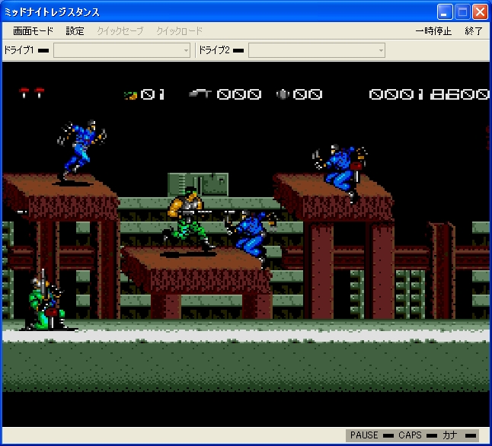Close the emulator window
492x446 pixels.
480,12
